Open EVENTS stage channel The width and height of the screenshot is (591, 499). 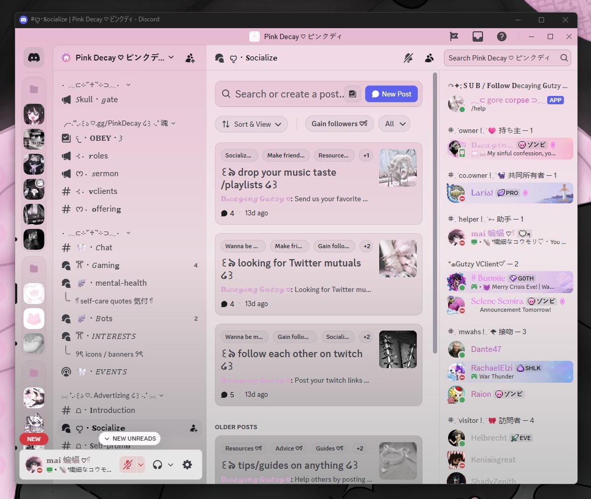[129, 372]
